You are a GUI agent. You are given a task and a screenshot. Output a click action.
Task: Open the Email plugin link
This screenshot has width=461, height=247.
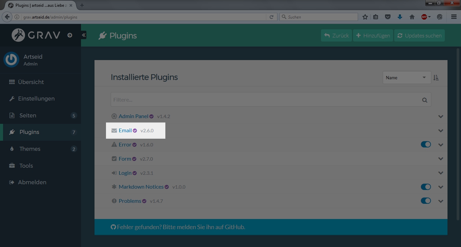(125, 131)
